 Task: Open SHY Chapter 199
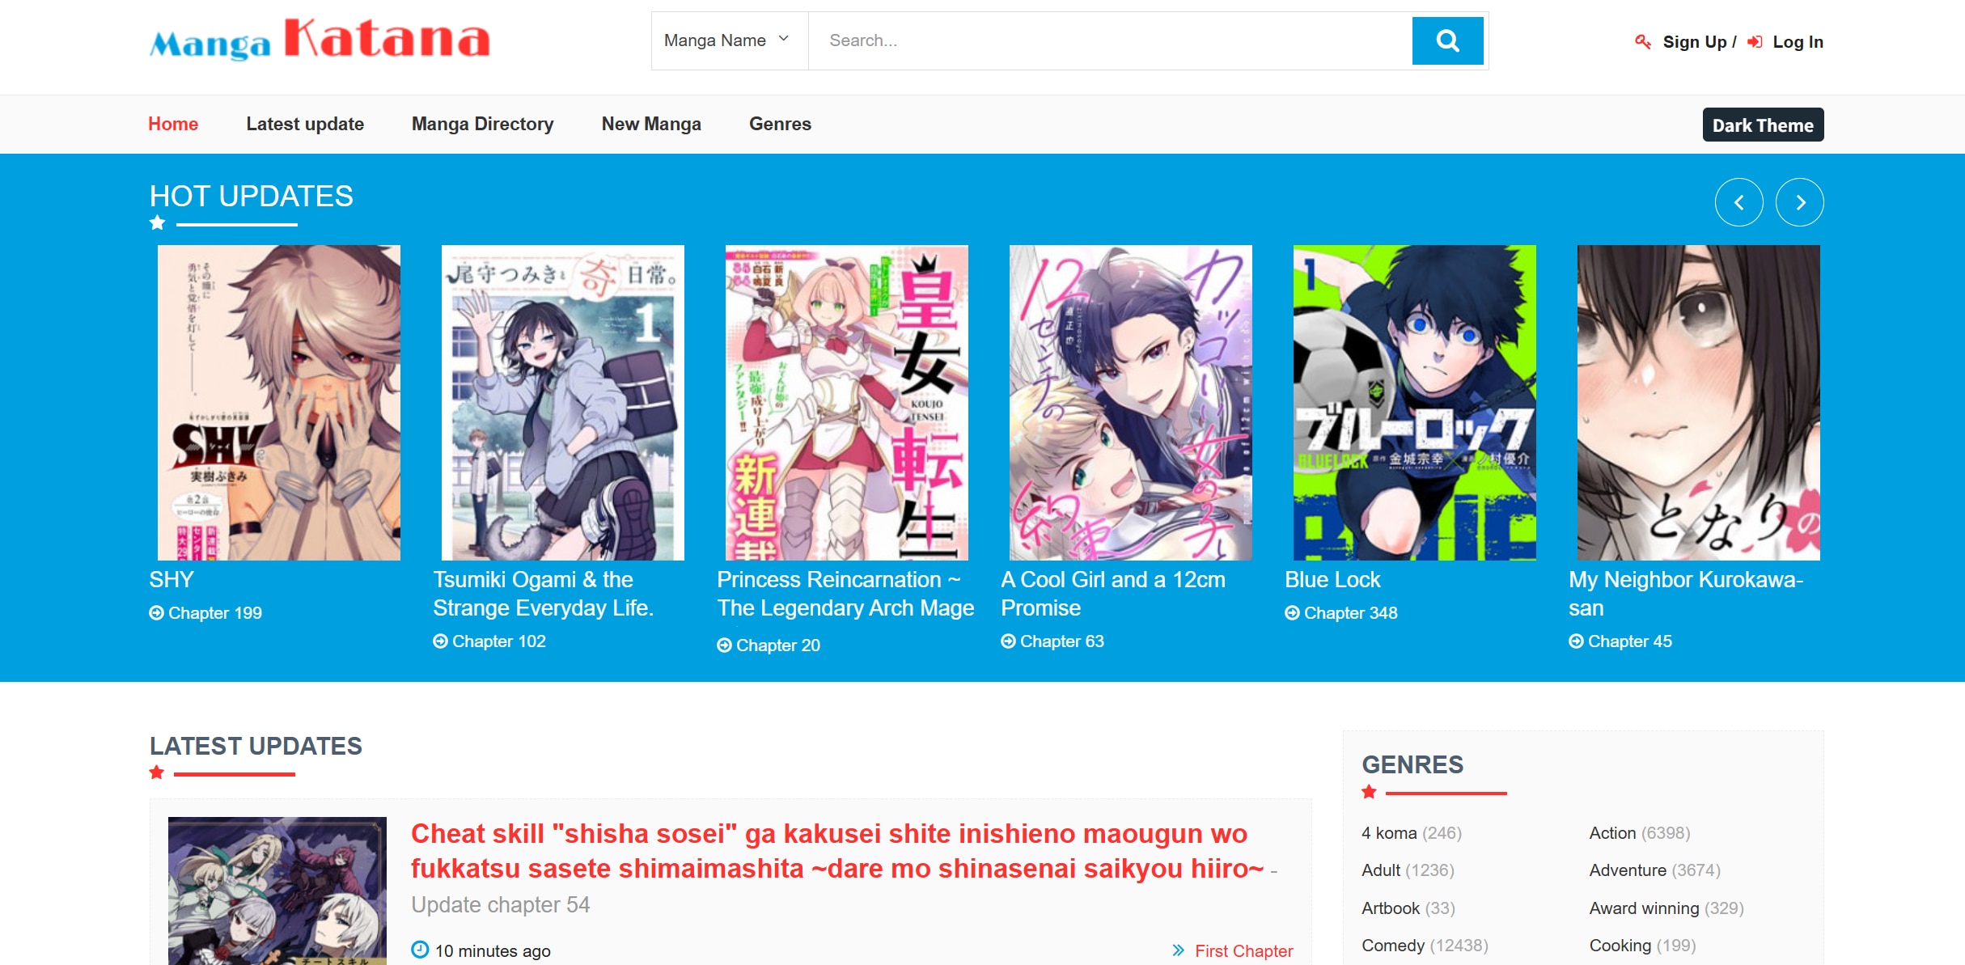click(215, 613)
